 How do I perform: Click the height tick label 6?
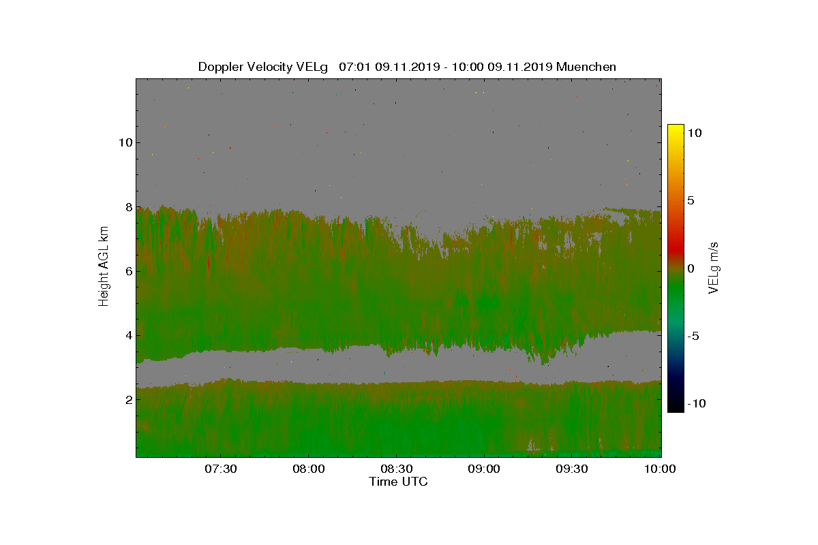click(128, 271)
